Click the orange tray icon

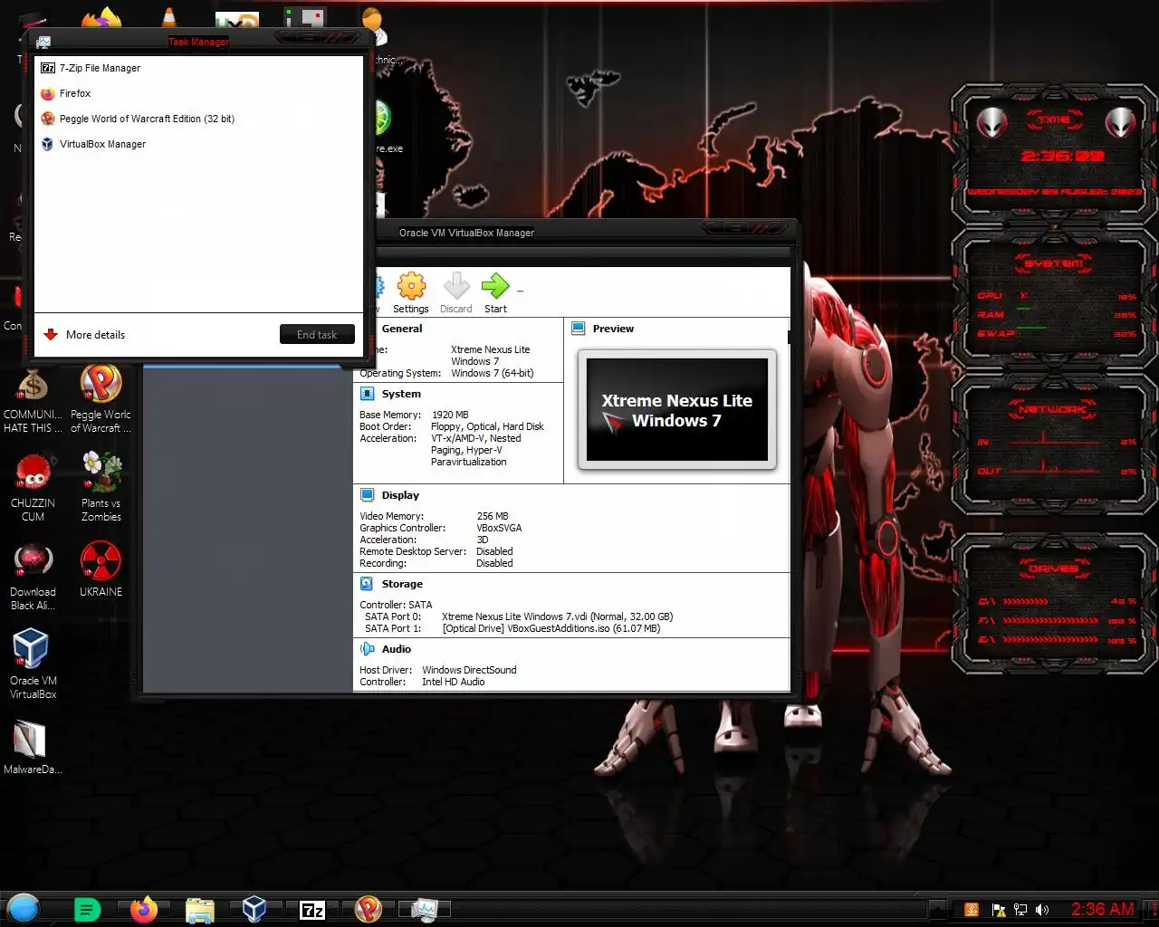(972, 910)
